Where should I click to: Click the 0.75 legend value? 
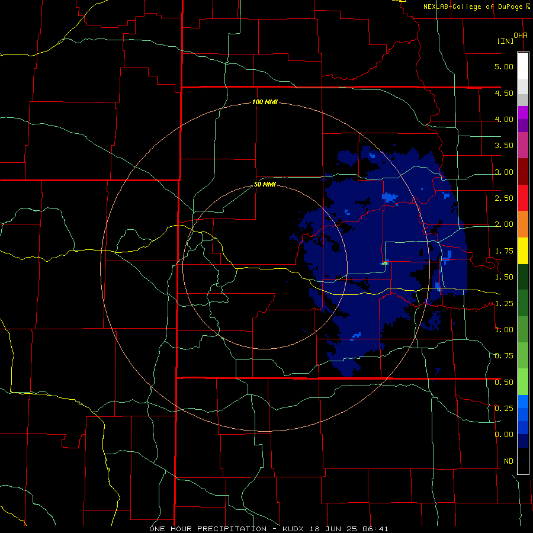pos(504,356)
